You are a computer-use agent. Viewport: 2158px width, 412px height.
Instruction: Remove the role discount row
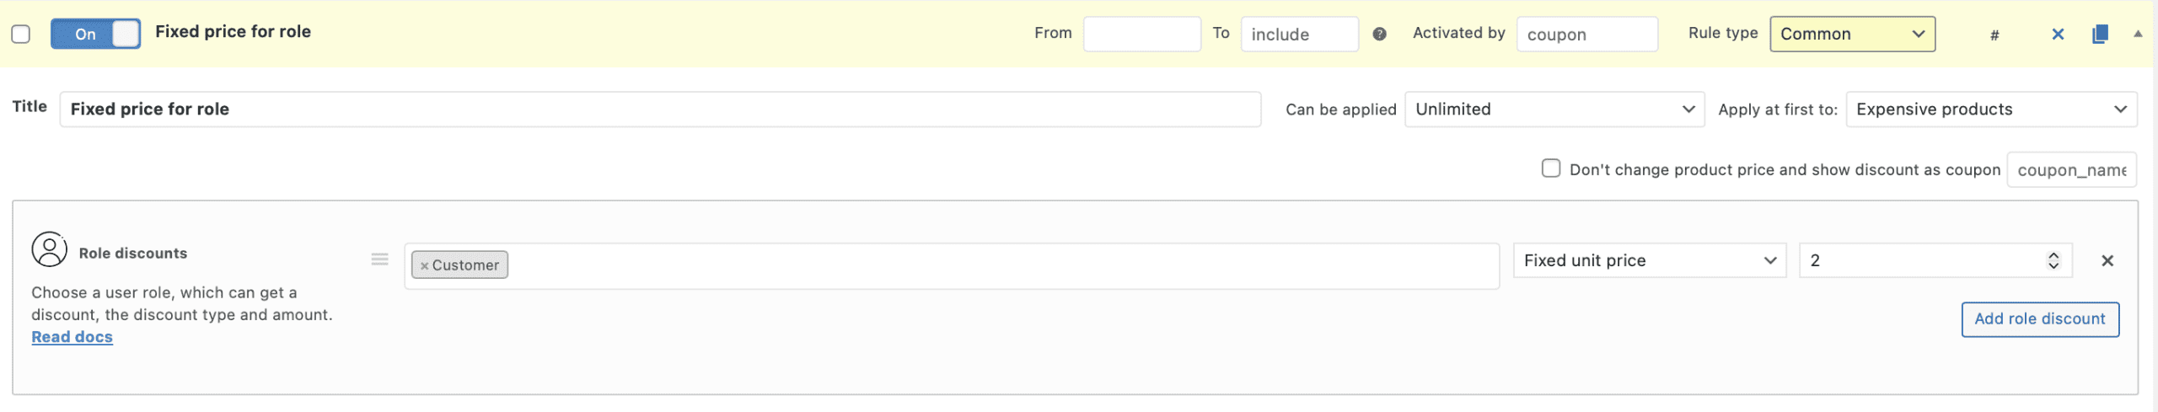[x=2107, y=260]
